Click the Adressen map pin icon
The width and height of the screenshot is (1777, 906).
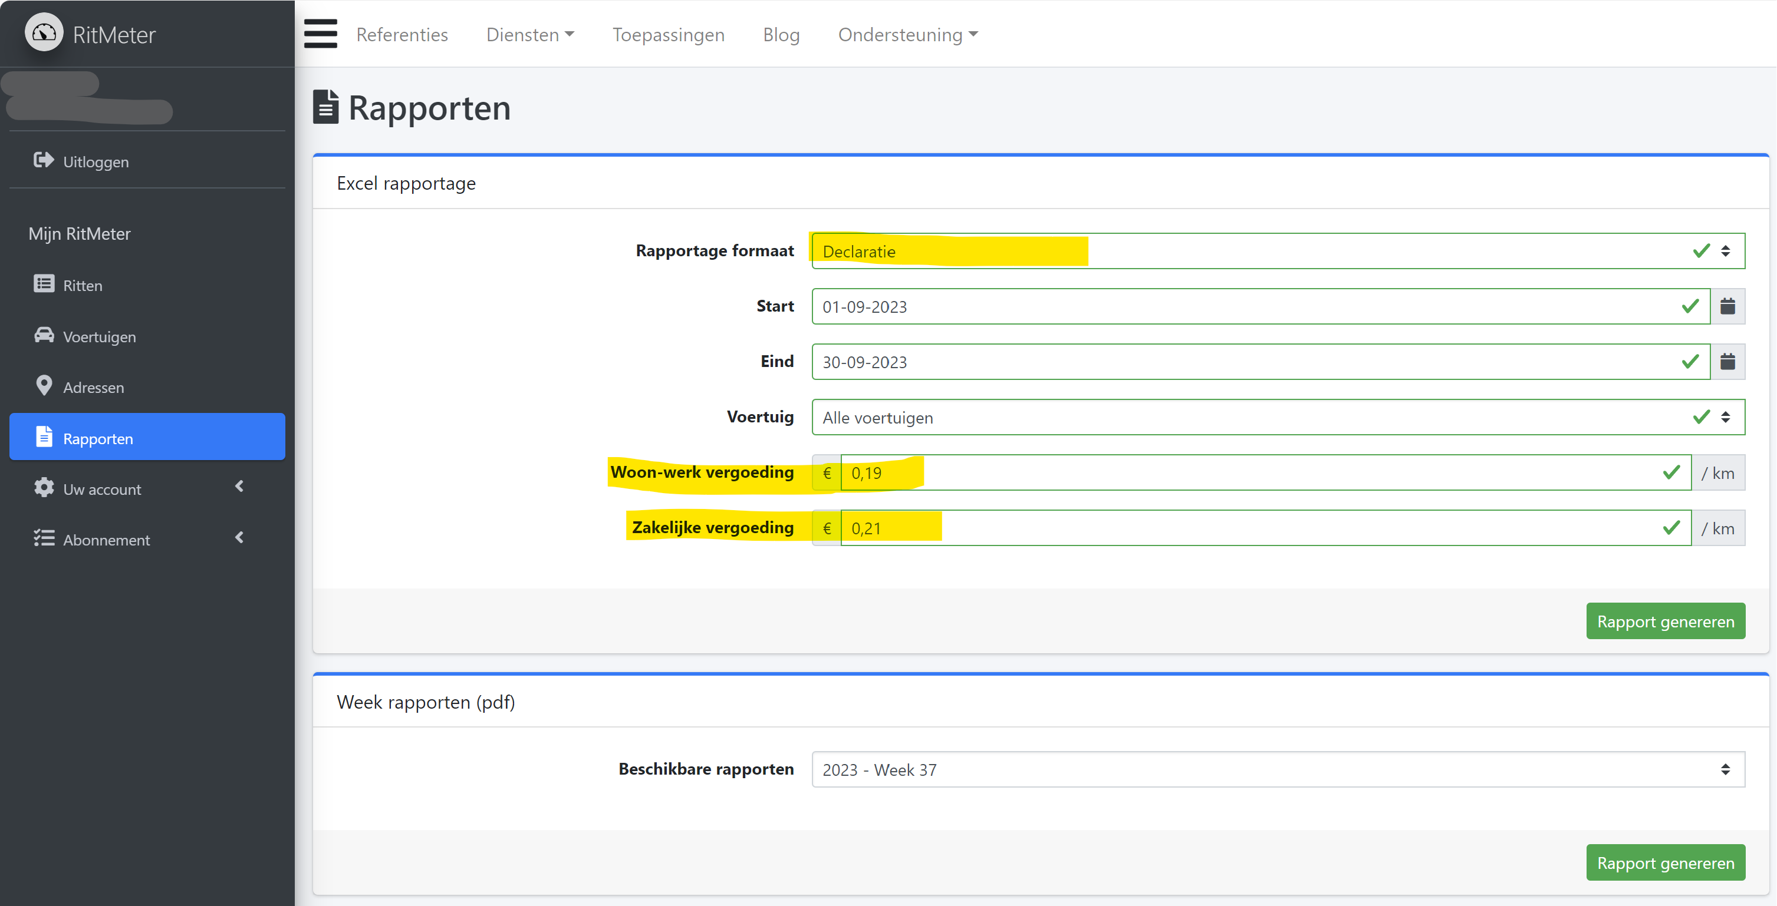click(x=44, y=385)
